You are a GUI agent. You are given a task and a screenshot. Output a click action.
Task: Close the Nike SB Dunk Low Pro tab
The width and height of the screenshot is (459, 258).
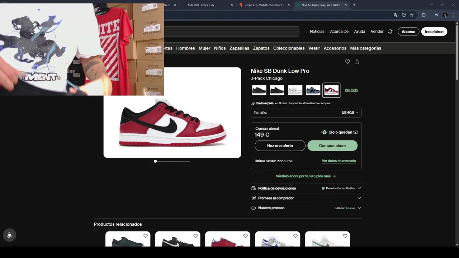[x=346, y=5]
